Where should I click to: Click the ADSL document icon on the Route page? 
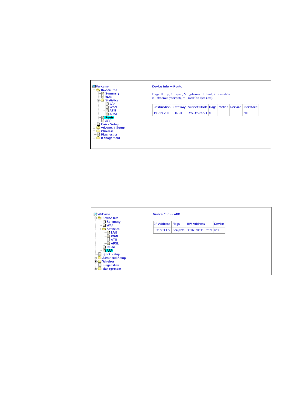click(107, 114)
